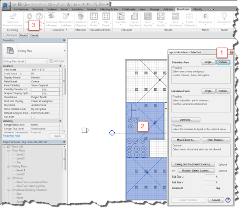Collapse the Floor Plans tree node
Image resolution: width=243 pixels, height=210 pixels.
[x=9, y=151]
